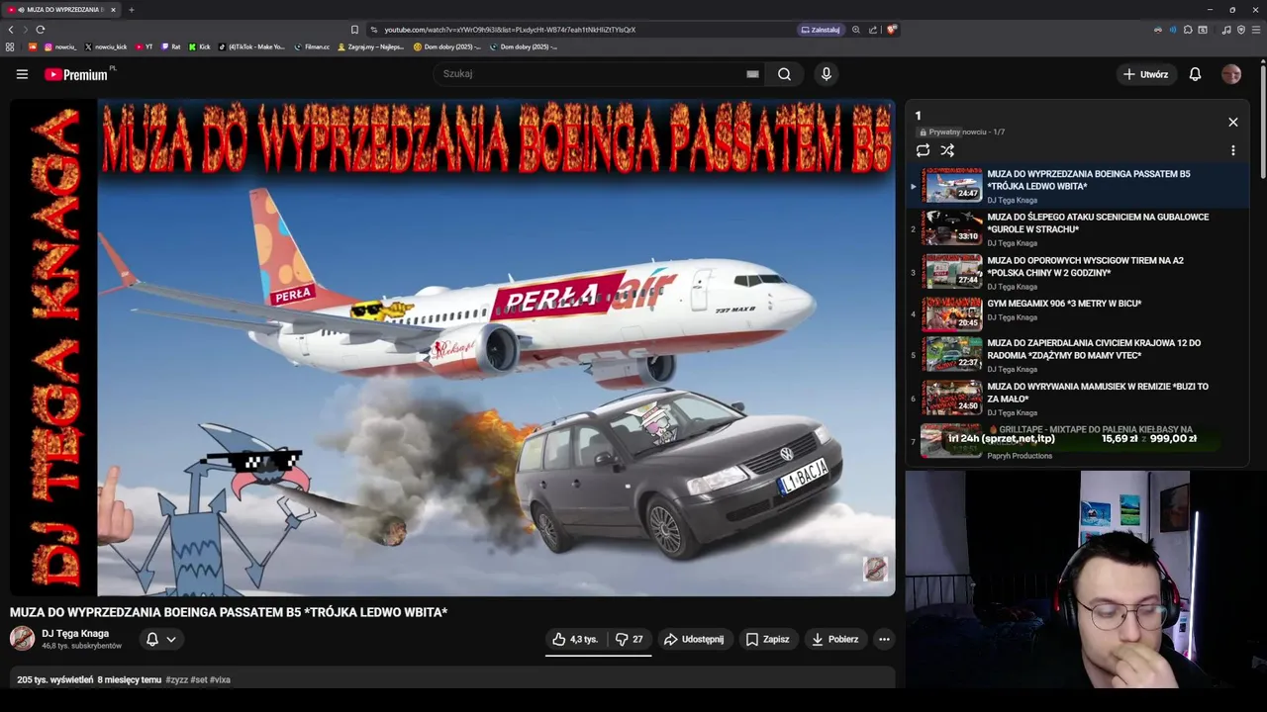Bookmark page with bookmark icon
This screenshot has width=1267, height=712.
tap(354, 30)
